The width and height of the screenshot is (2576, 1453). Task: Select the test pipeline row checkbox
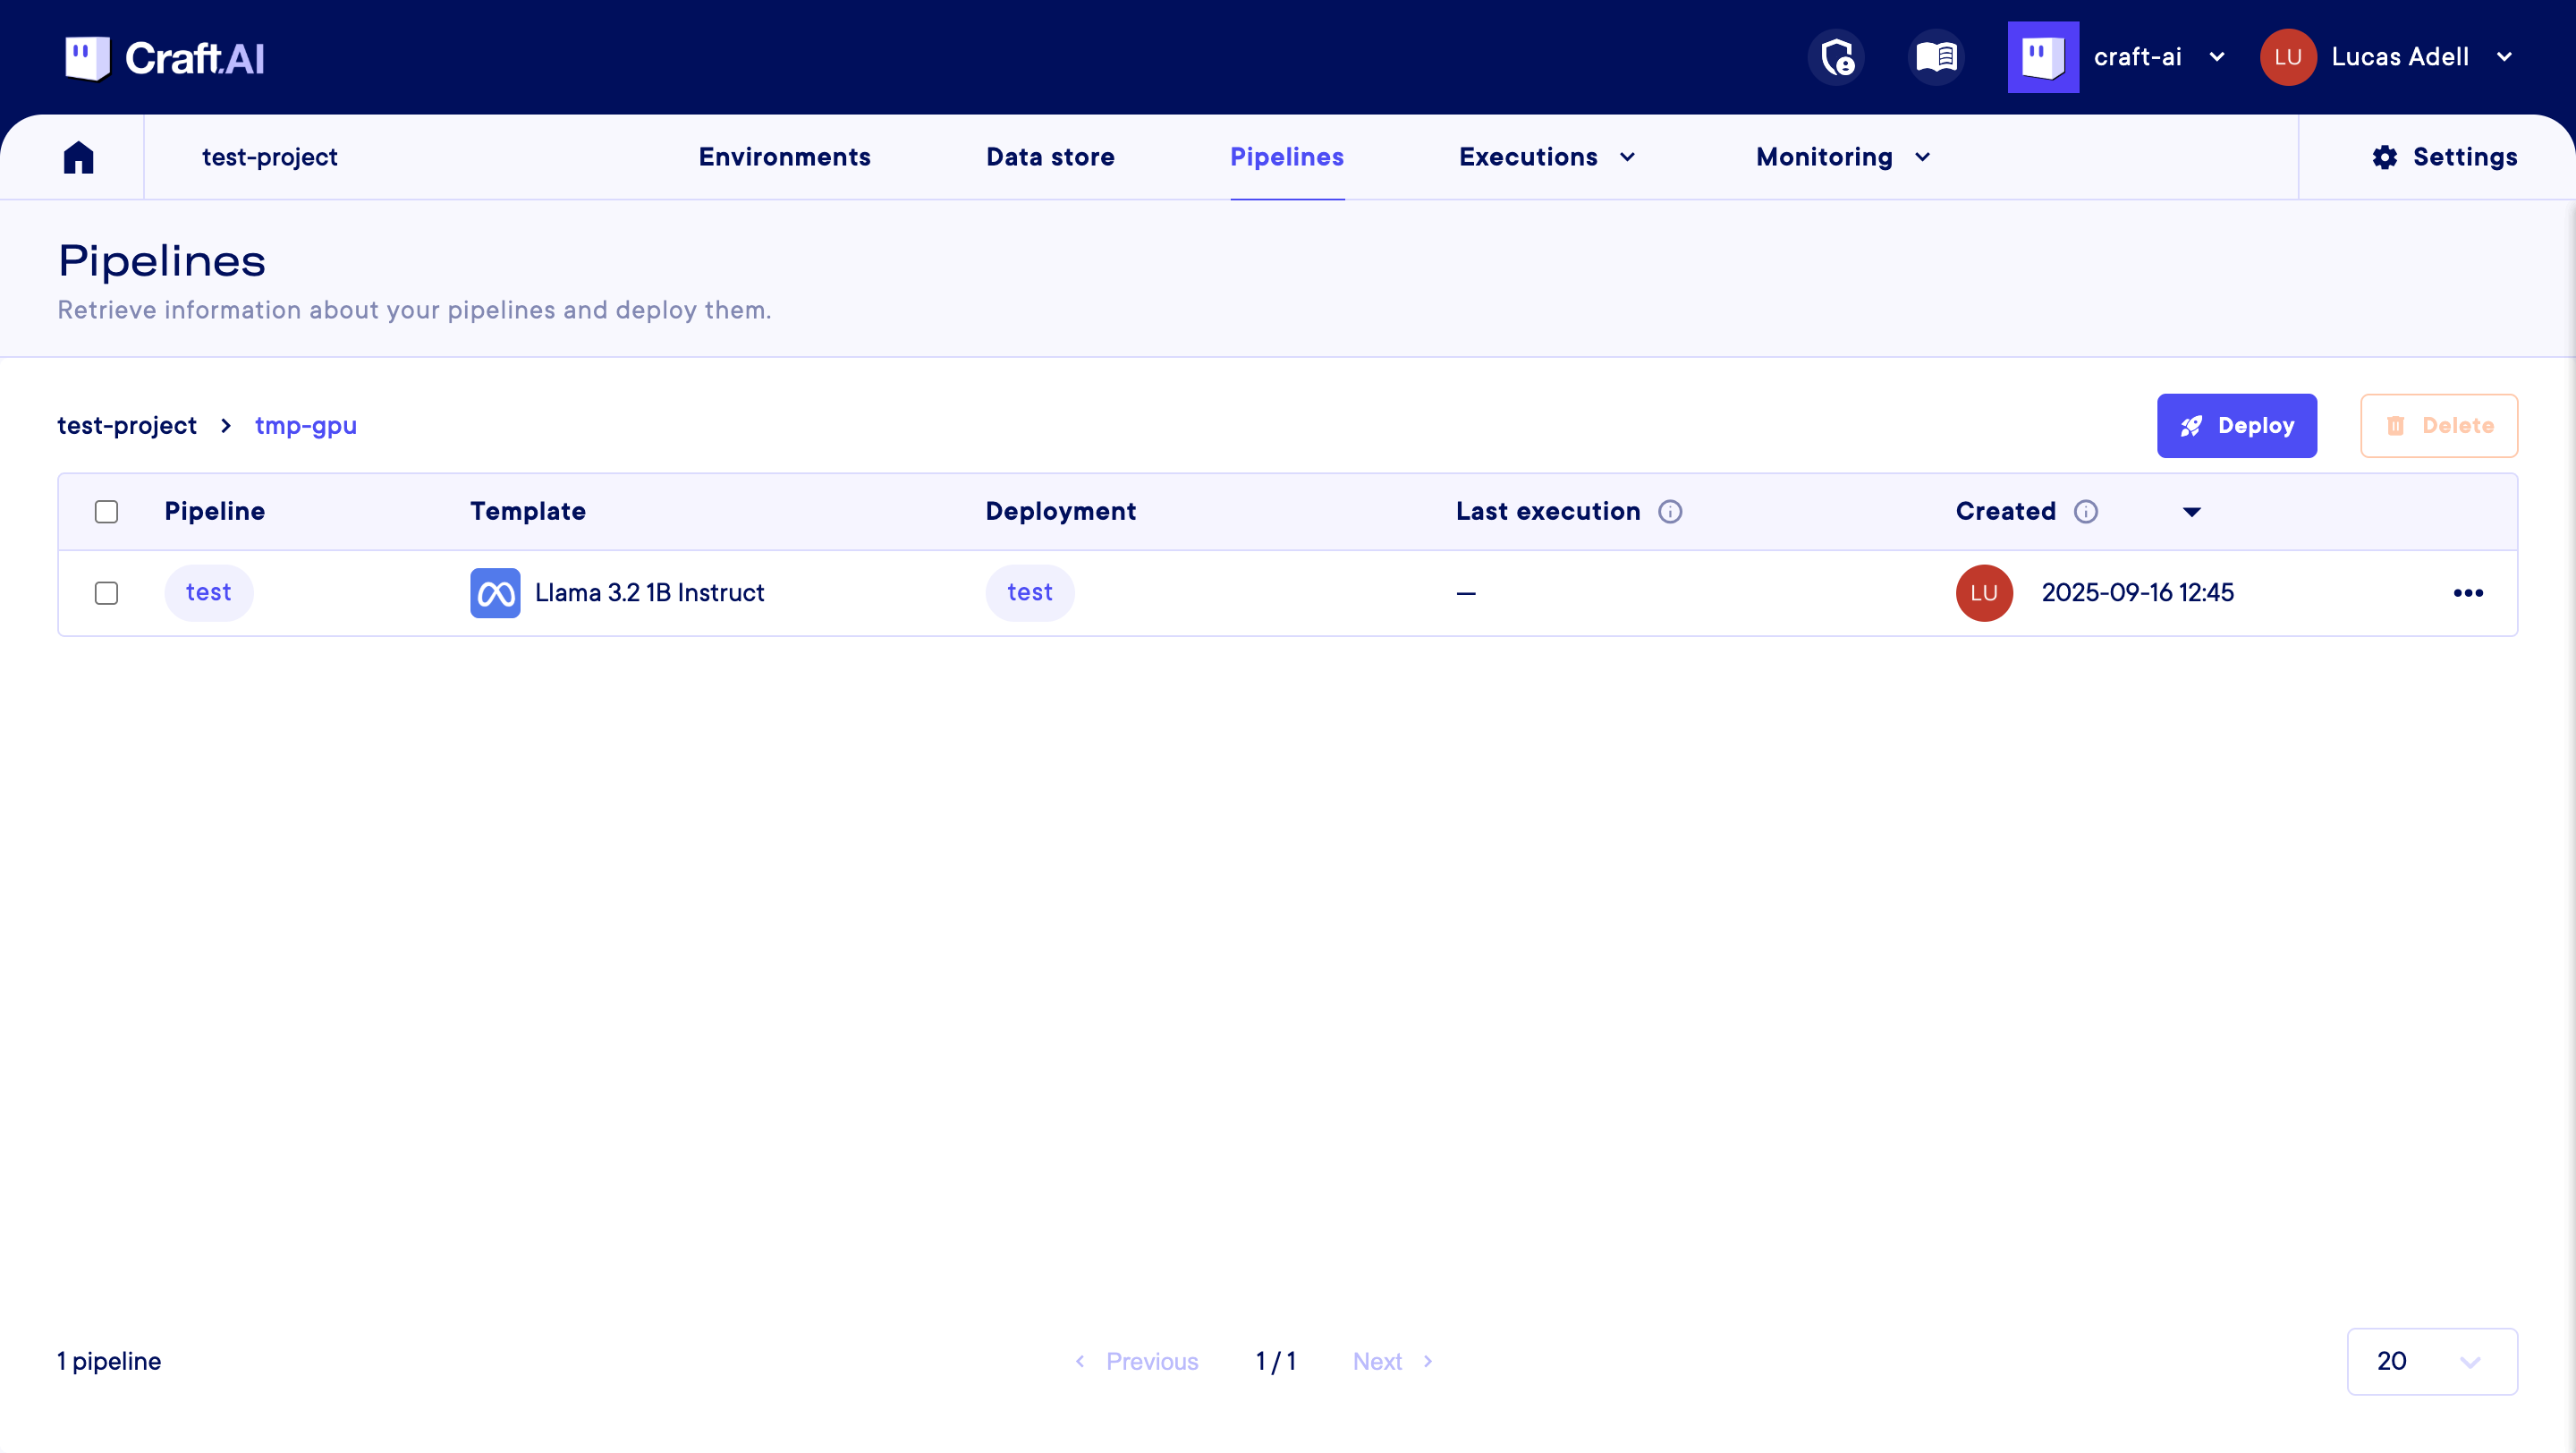click(x=106, y=593)
